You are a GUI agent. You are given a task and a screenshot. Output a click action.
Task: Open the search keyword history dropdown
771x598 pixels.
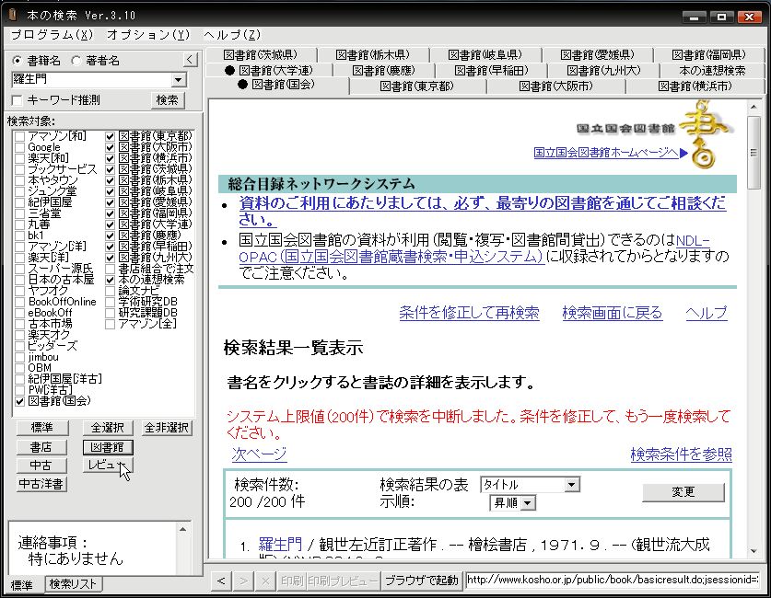tap(179, 79)
